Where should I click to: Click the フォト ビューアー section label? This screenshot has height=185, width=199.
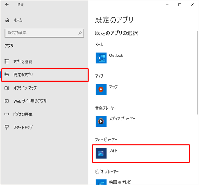[x=106, y=140]
